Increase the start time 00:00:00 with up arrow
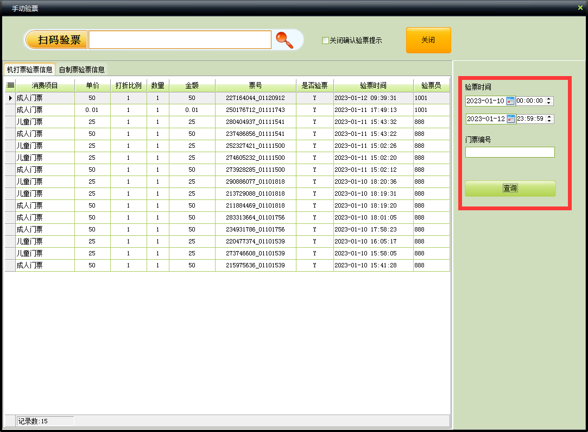 click(549, 99)
